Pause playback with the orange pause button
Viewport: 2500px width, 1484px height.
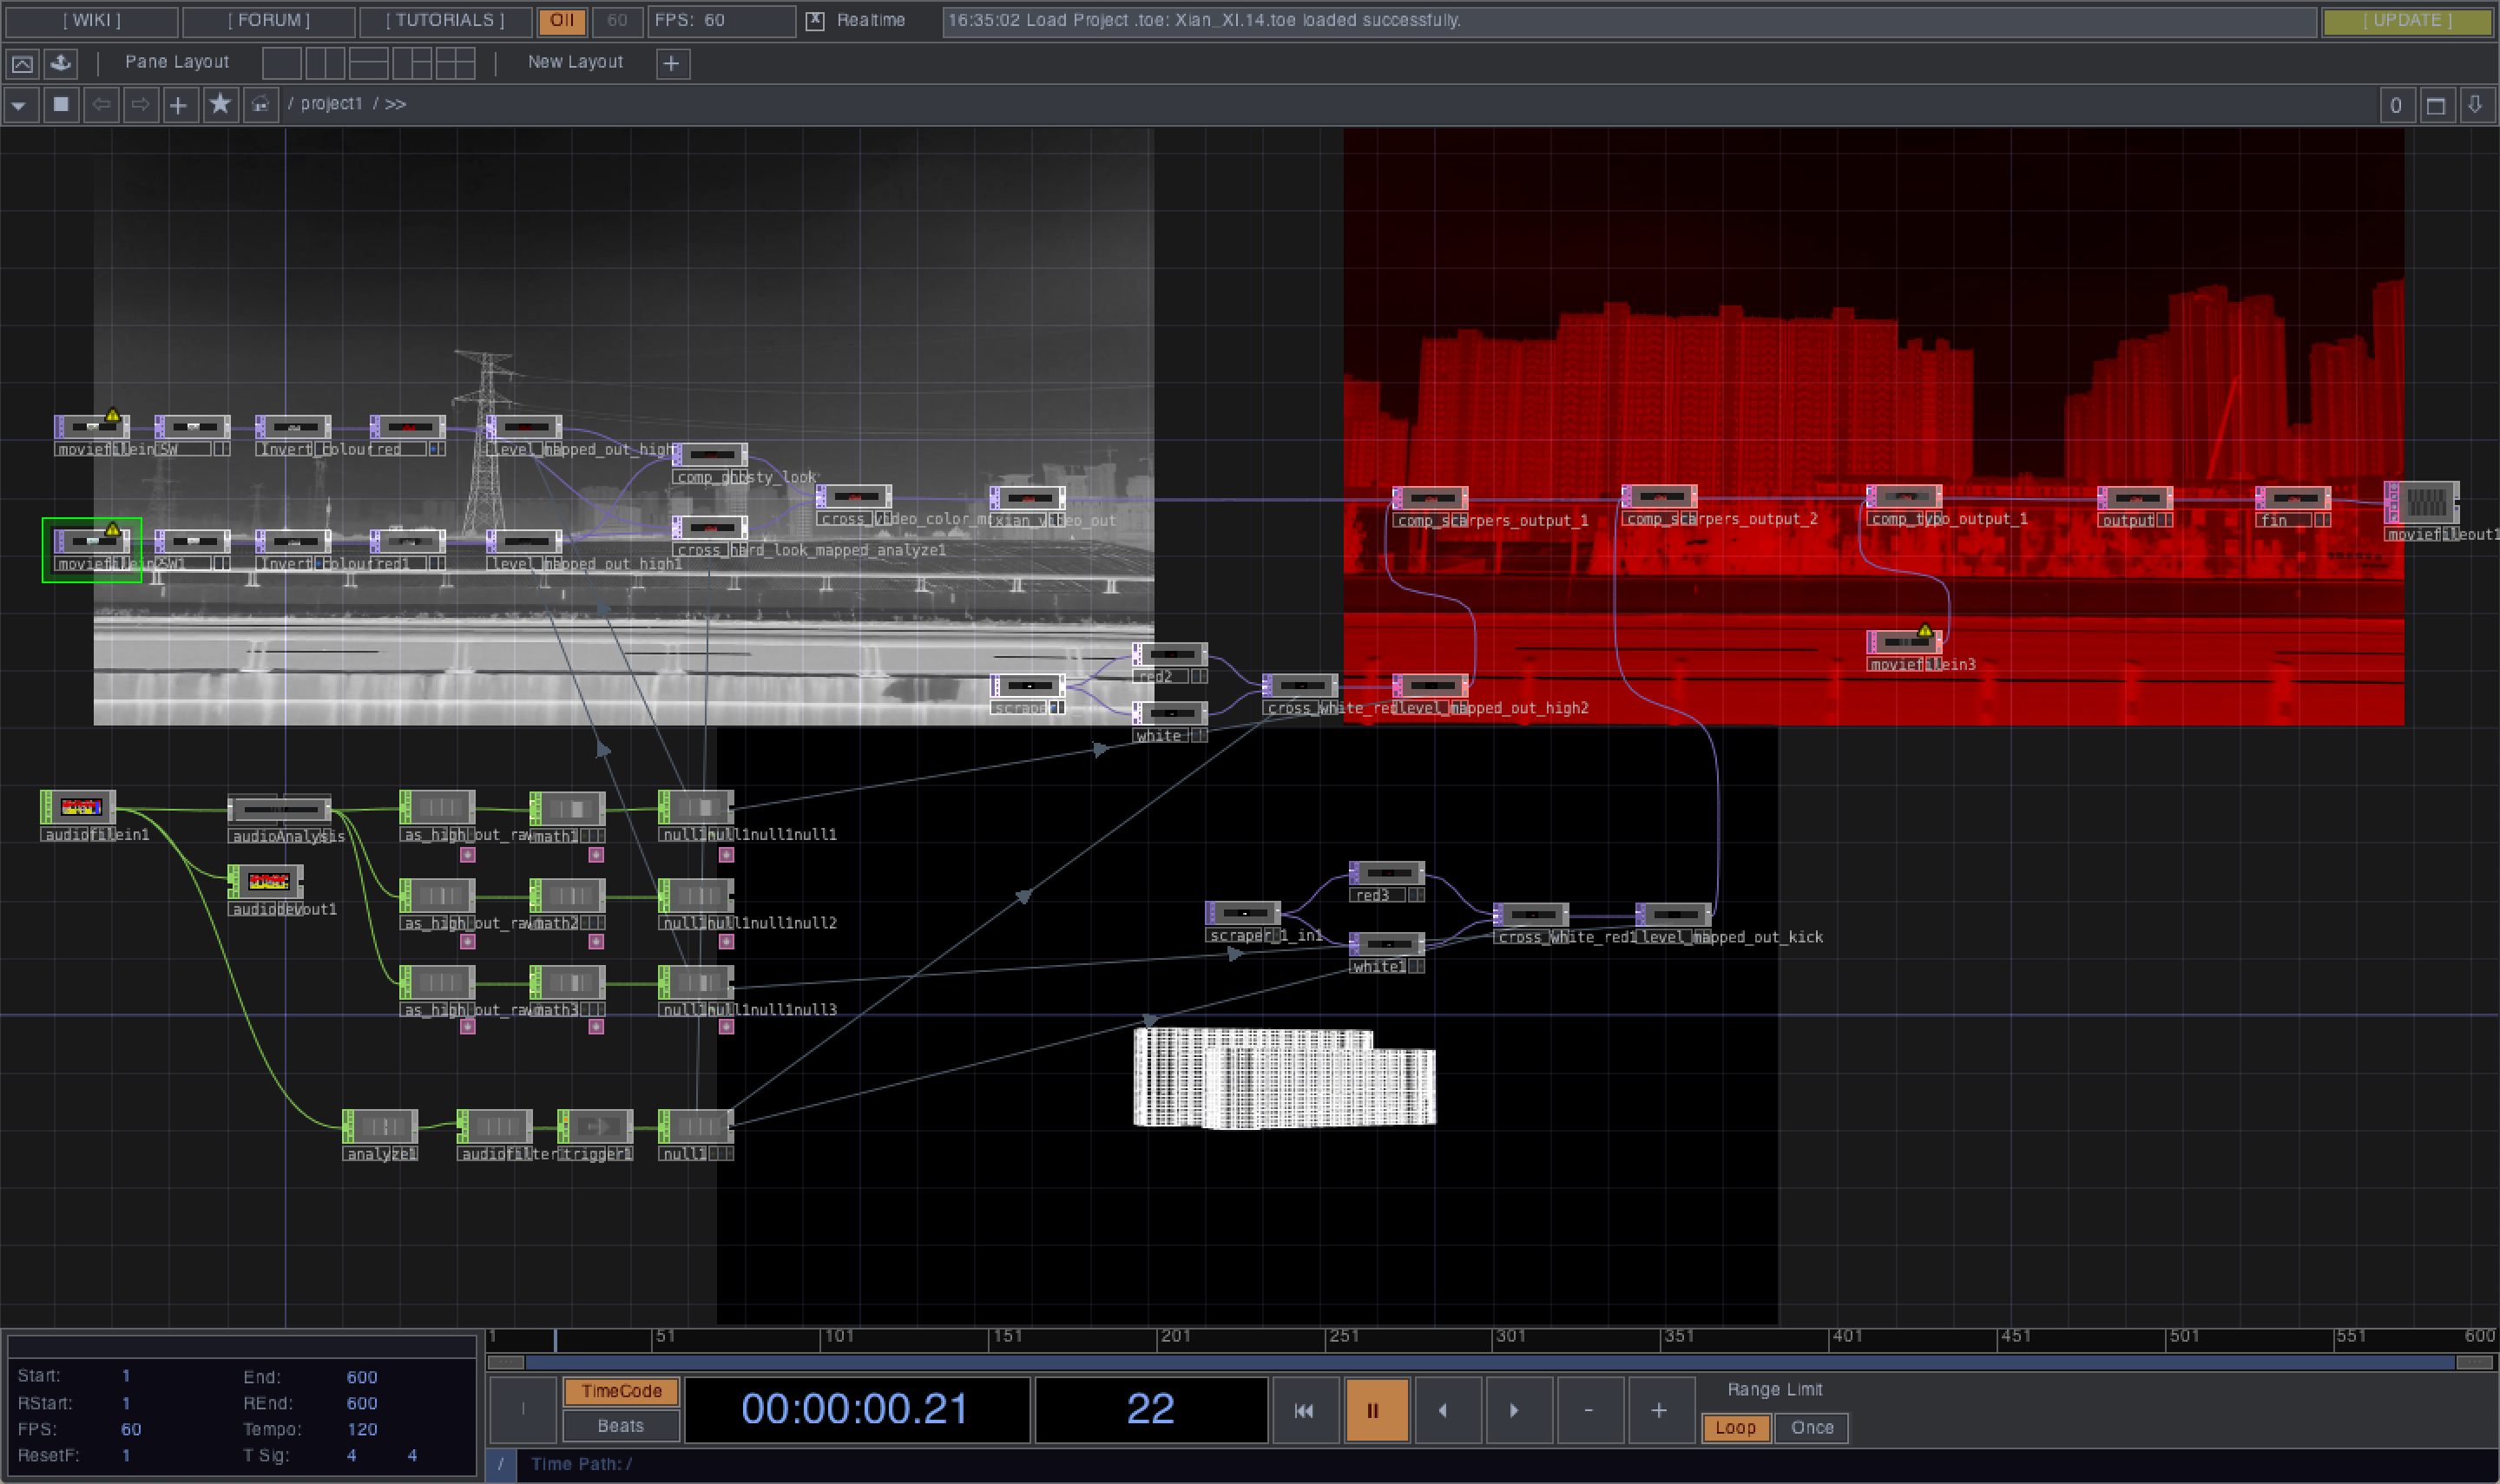click(1377, 1410)
